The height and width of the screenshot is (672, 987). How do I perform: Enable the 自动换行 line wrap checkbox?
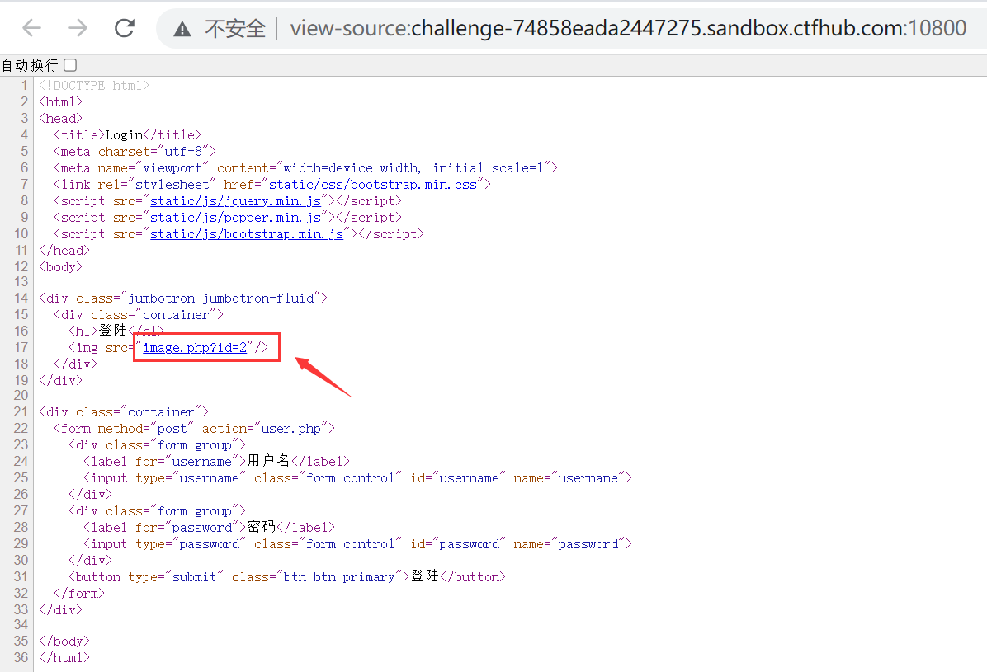click(x=70, y=64)
